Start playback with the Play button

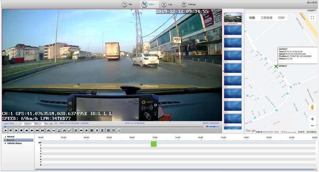point(6,130)
